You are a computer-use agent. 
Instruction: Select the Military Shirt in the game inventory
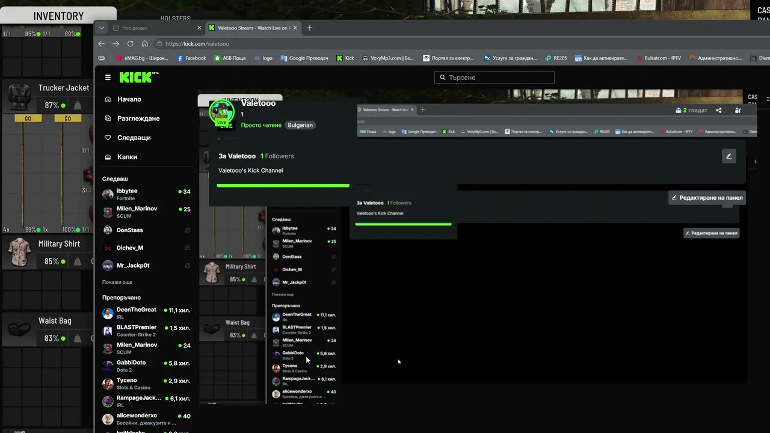click(x=48, y=252)
